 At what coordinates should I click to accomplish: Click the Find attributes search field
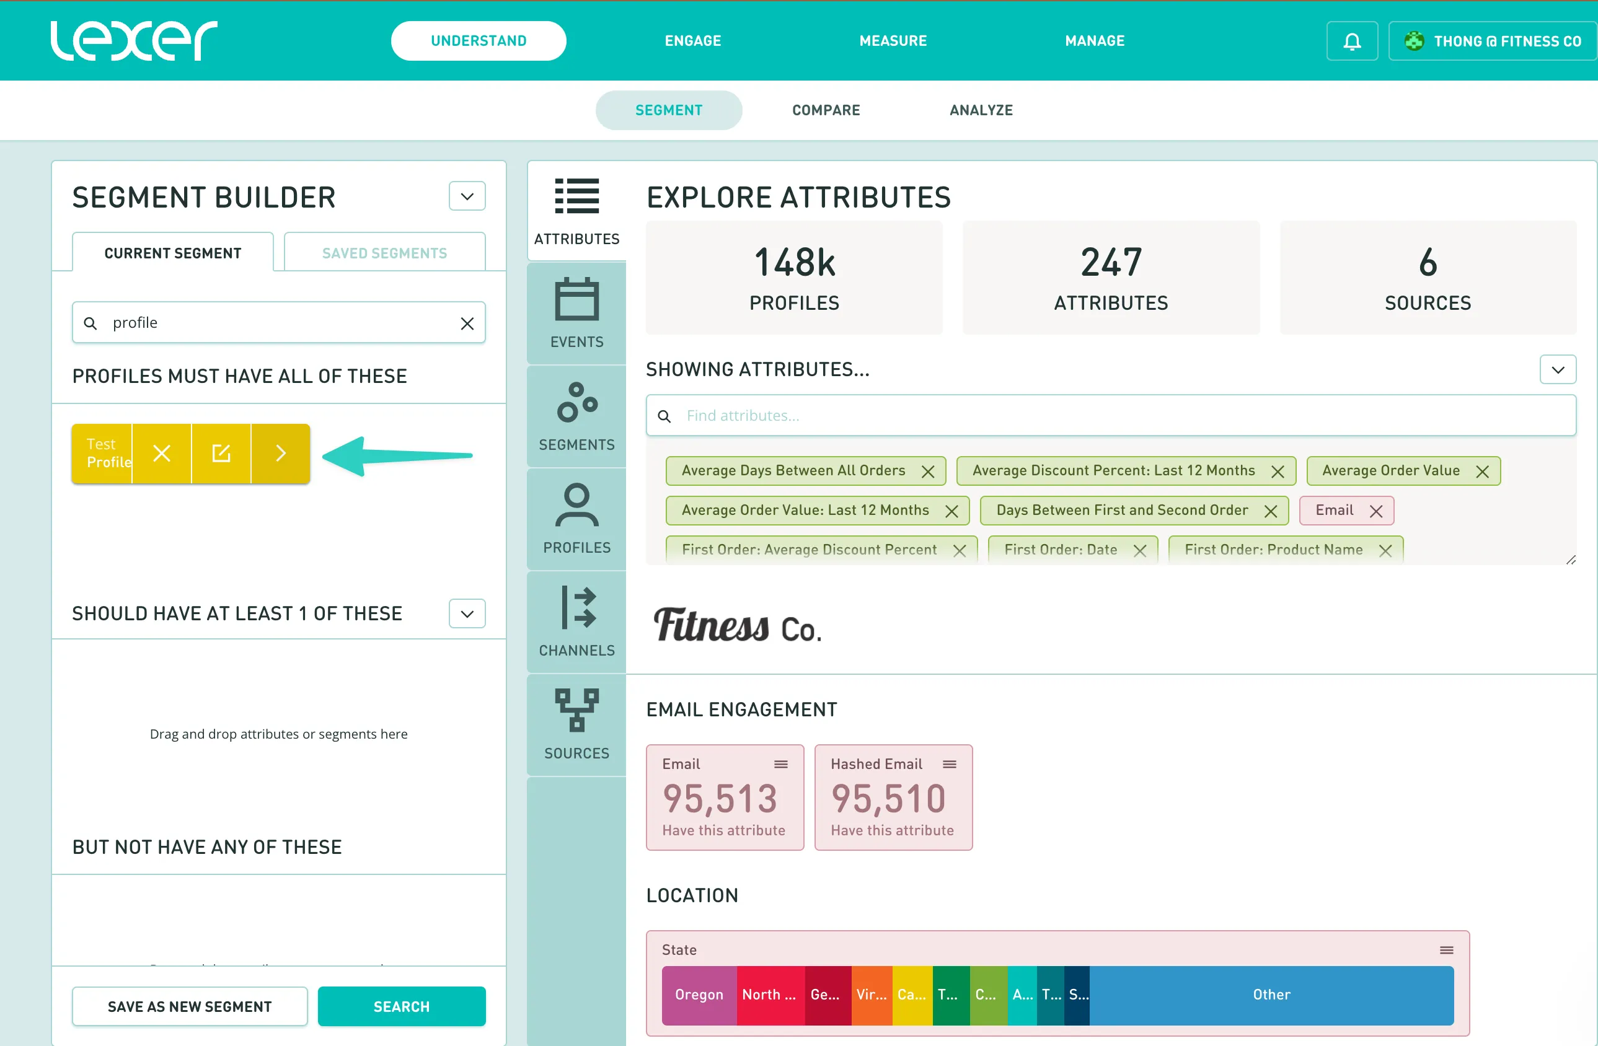(x=1110, y=416)
